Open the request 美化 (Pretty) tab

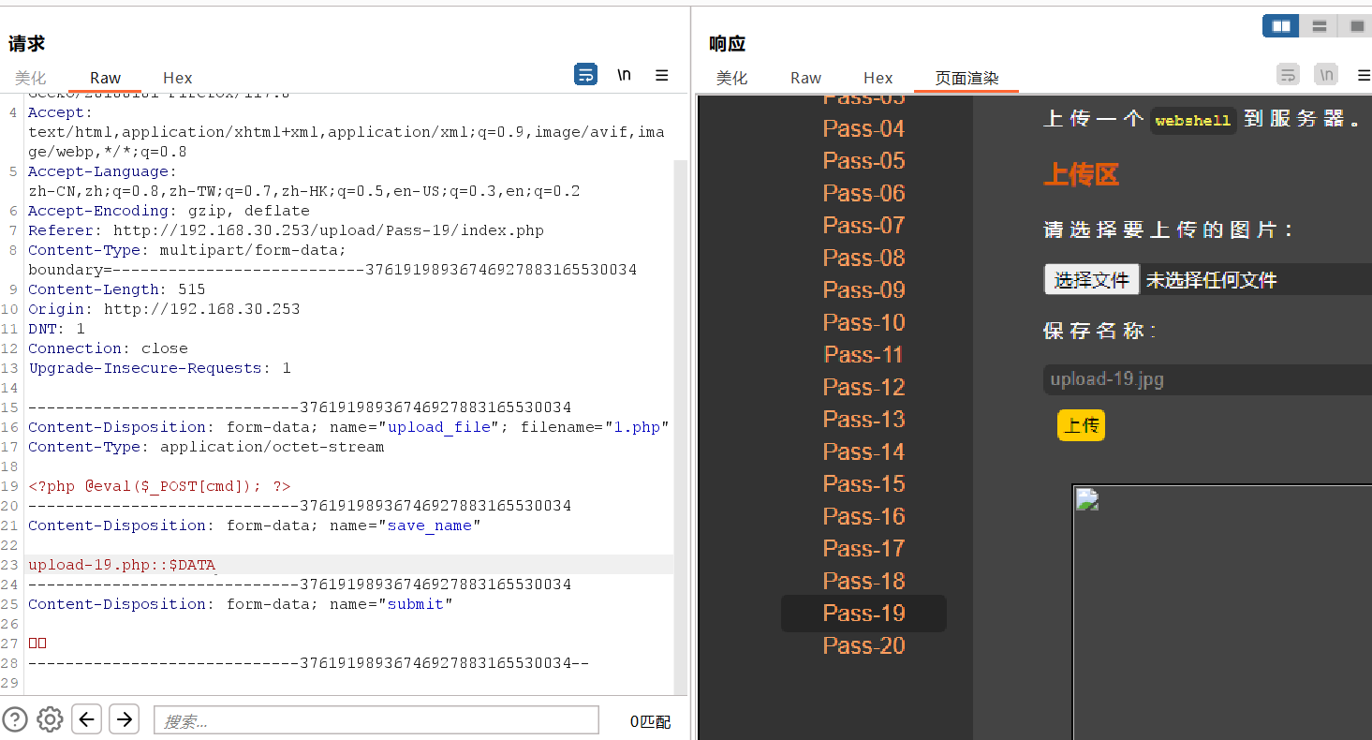pos(30,79)
